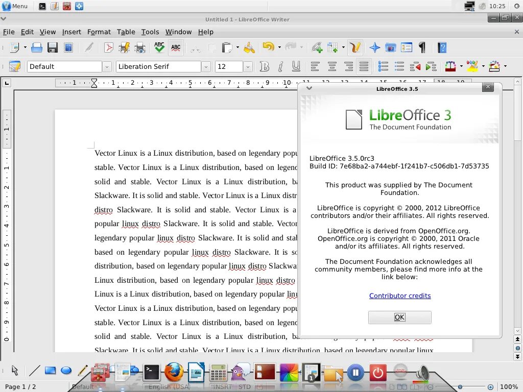Click the Undo arrow icon

pyautogui.click(x=269, y=47)
